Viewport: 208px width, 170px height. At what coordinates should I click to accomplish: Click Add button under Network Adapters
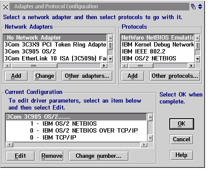[16, 76]
